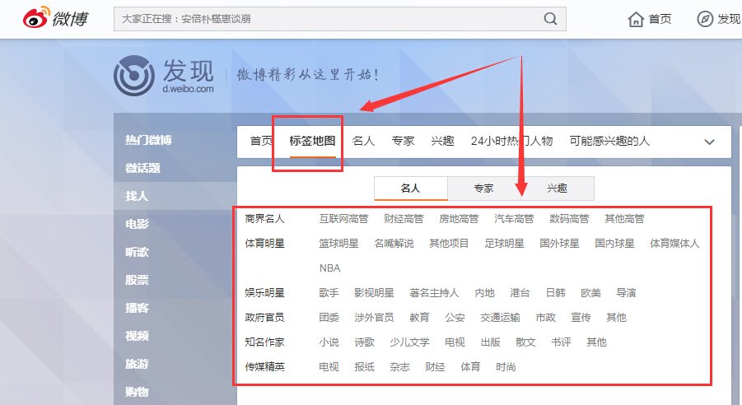Click the 娱乐明星 category label
Viewport: 742px width, 405px height.
(264, 293)
